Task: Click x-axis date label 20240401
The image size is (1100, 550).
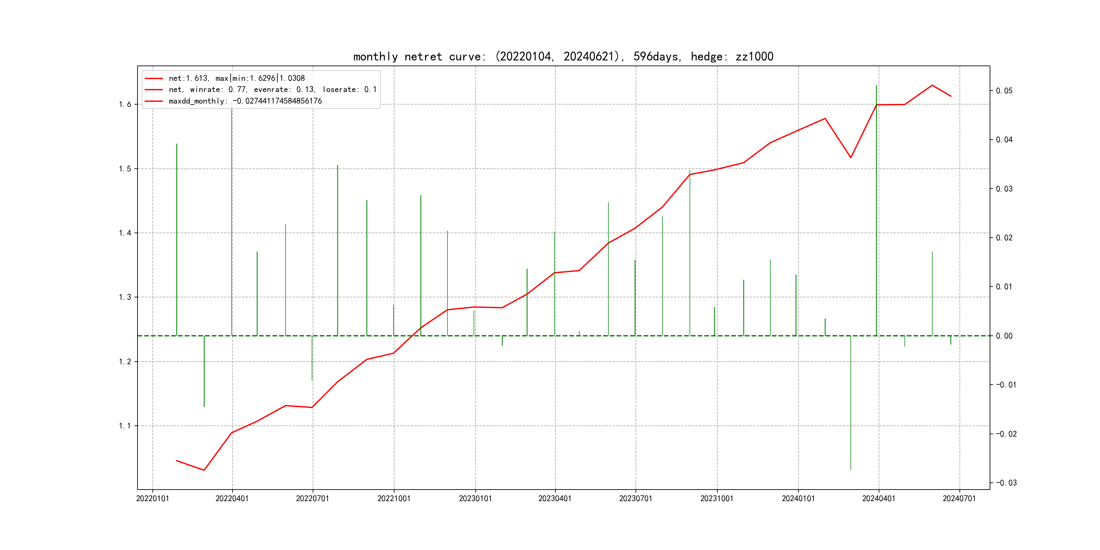Action: pyautogui.click(x=878, y=499)
